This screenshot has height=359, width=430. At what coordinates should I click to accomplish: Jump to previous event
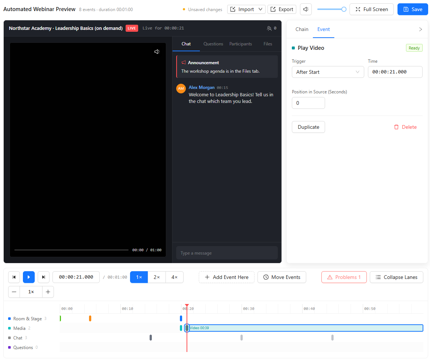pos(14,277)
